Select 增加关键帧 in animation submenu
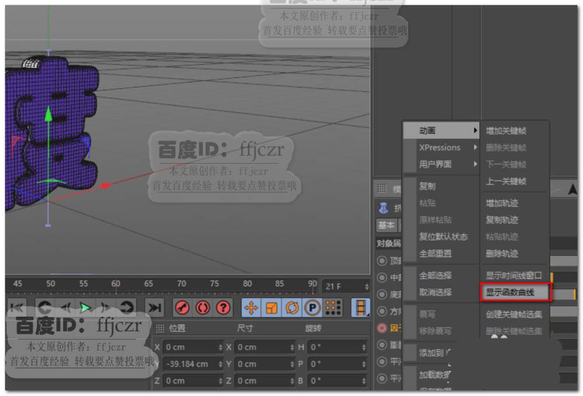Image resolution: width=583 pixels, height=396 pixels. click(x=515, y=131)
